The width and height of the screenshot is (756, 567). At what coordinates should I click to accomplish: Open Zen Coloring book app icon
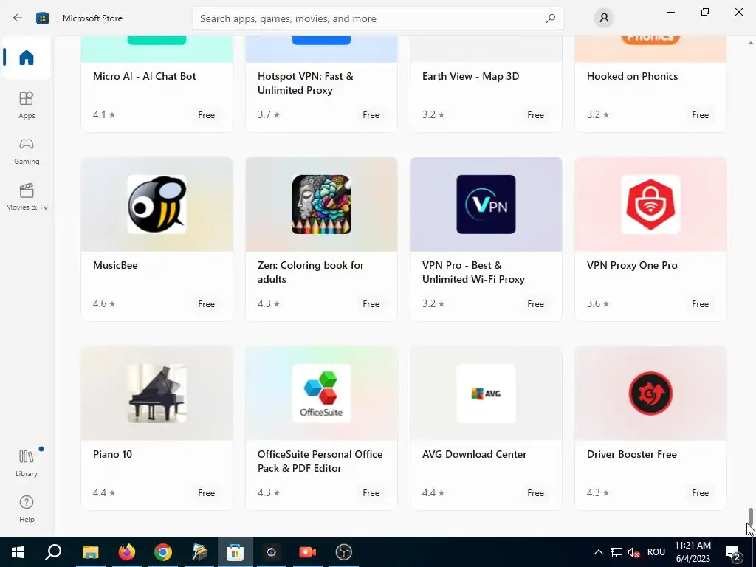pos(321,205)
